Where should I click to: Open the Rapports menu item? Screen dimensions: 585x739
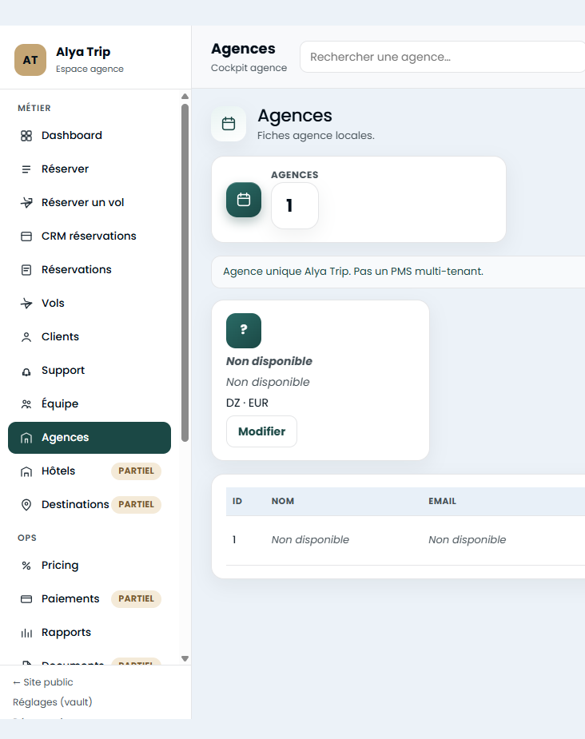[x=90, y=633]
